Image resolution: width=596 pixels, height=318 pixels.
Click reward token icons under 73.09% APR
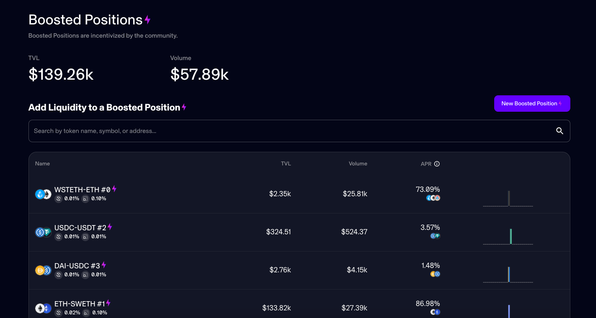click(433, 198)
